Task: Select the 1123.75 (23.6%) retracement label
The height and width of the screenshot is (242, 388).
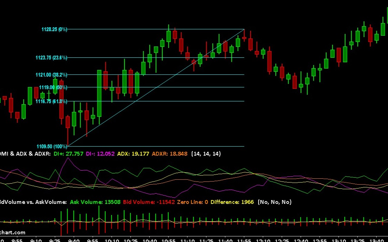Action: pos(51,58)
